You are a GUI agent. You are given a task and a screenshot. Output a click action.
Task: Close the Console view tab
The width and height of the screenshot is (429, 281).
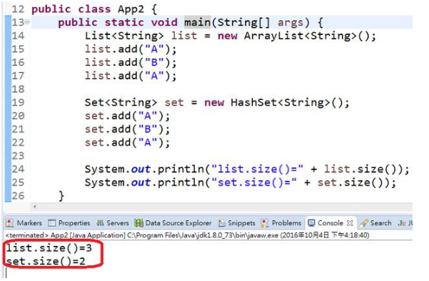click(350, 223)
